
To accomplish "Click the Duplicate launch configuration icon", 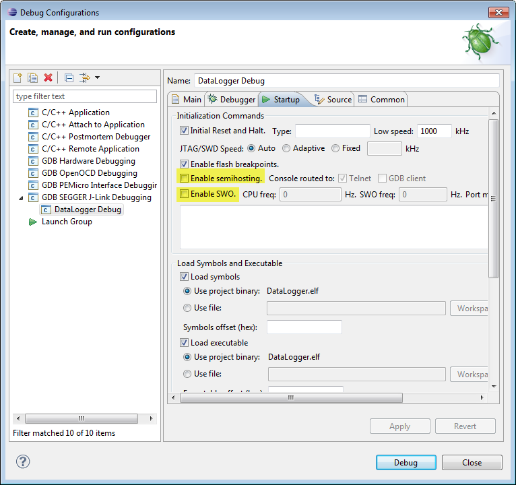I will click(x=32, y=78).
